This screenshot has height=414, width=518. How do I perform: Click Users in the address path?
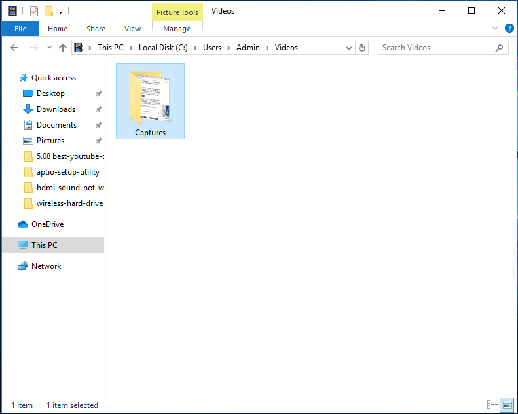212,48
